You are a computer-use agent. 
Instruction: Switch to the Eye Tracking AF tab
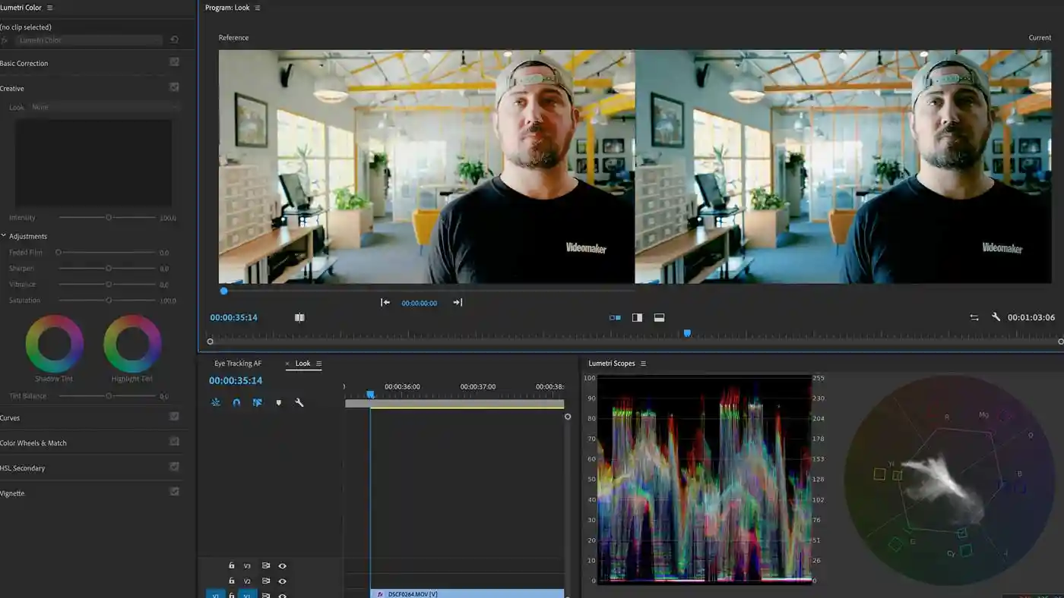click(x=236, y=363)
